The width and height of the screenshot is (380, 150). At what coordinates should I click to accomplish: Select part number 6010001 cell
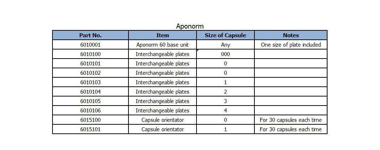coord(90,45)
